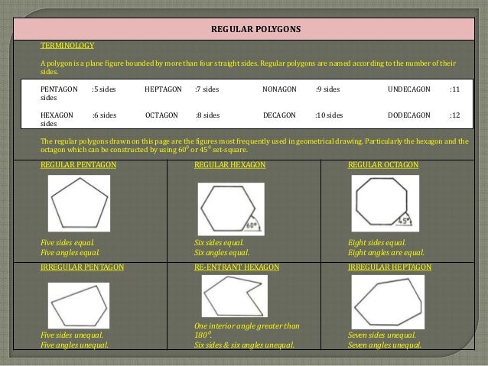Click the paragraph starting 'The regular polygons drawn'

tap(255, 145)
